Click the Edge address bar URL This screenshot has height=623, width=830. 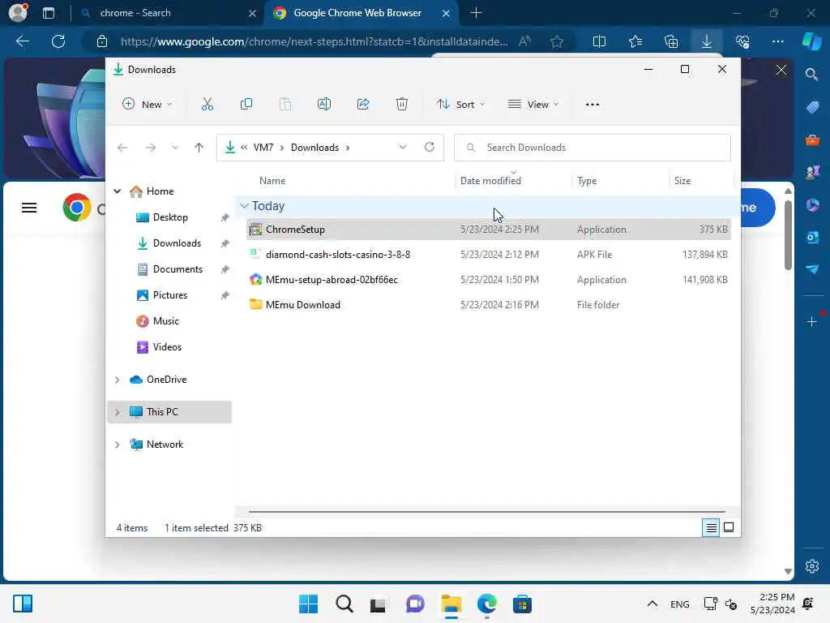[x=314, y=41]
